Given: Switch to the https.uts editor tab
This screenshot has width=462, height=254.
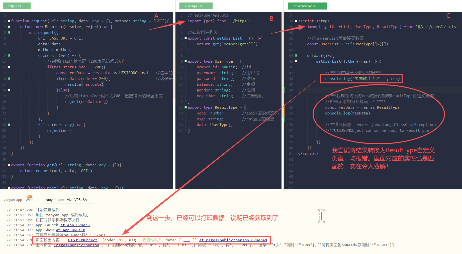Looking at the screenshot, I should tap(16, 6).
